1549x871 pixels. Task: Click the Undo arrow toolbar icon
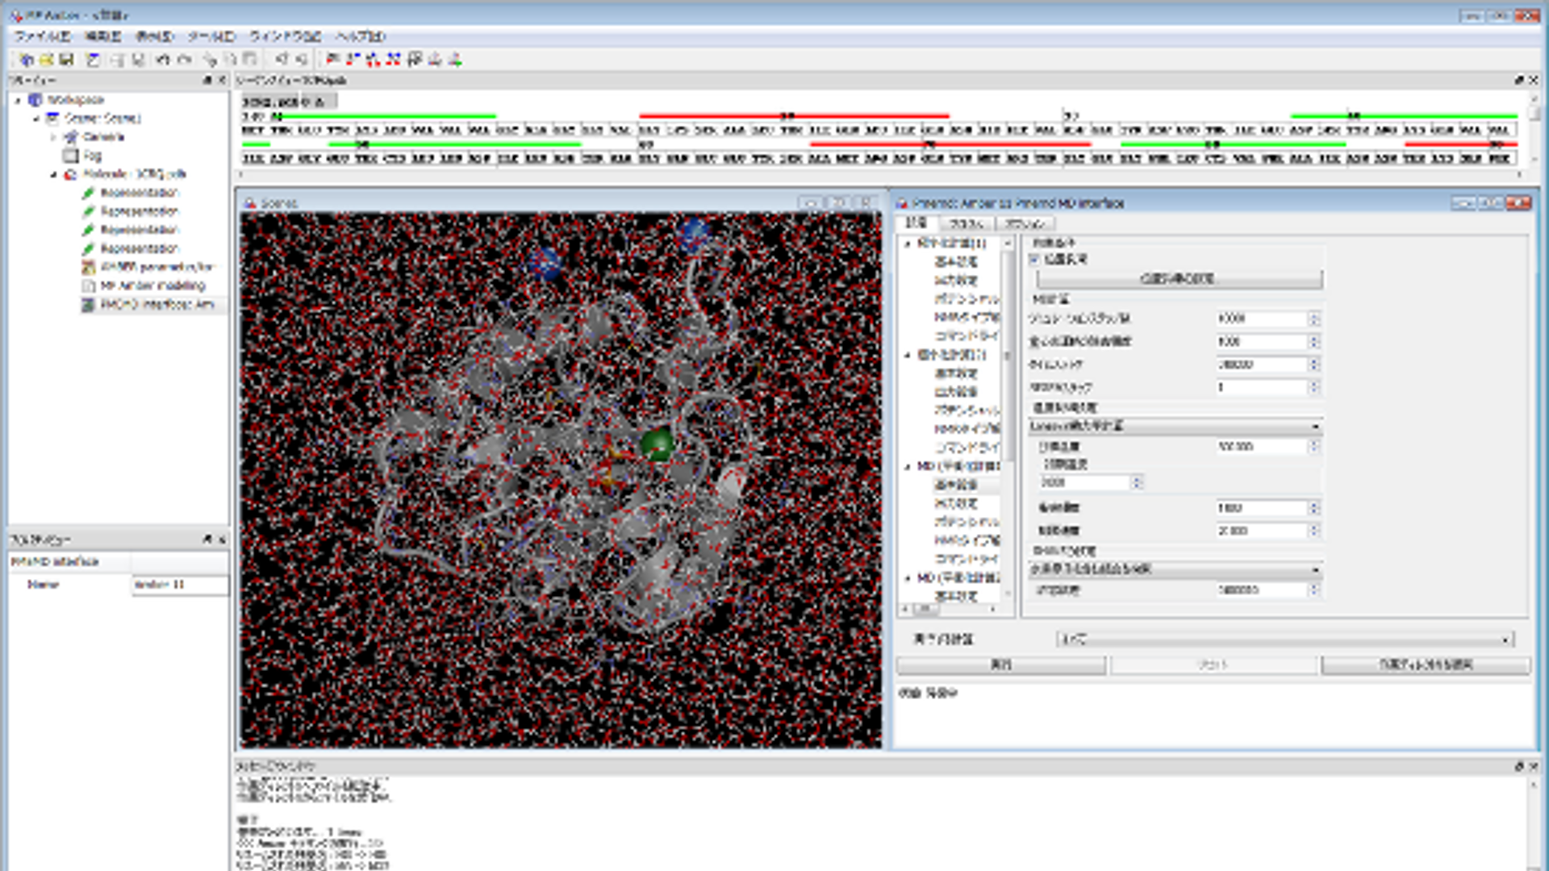click(x=163, y=59)
